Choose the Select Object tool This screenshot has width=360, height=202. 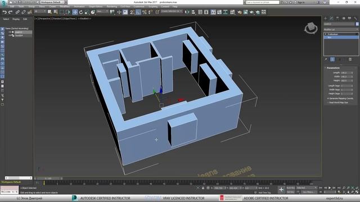coord(49,12)
